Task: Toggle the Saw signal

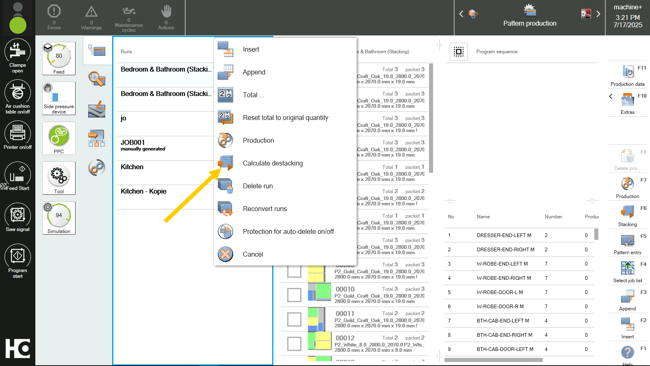Action: 17,218
